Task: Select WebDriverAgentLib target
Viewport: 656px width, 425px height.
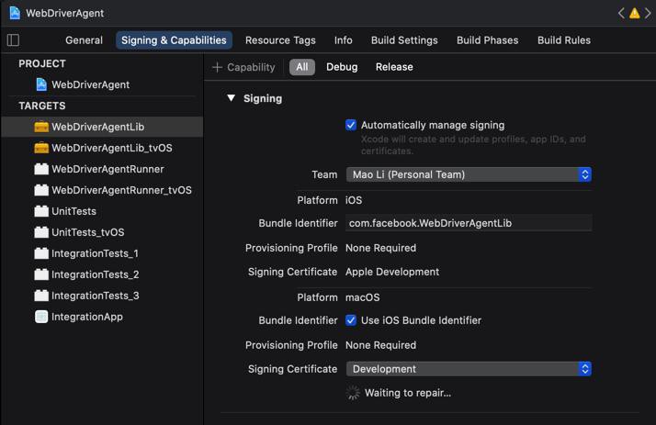Action: (x=103, y=127)
